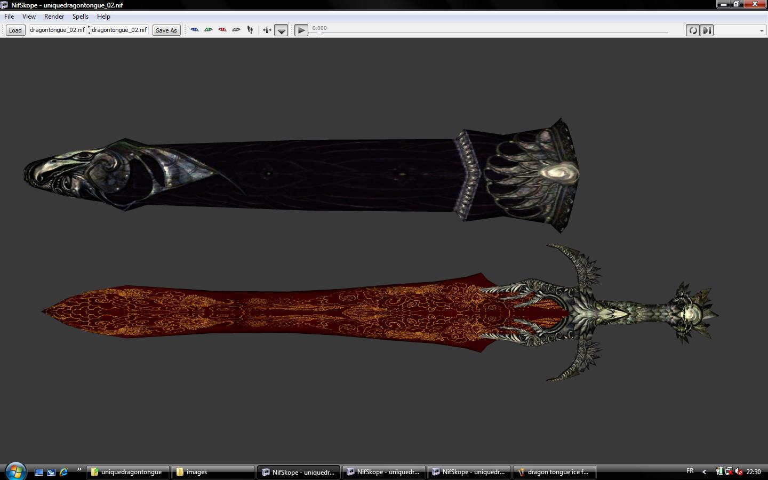Screen dimensions: 768x480
Task: Select the gray eye user view icon
Action: (x=236, y=30)
